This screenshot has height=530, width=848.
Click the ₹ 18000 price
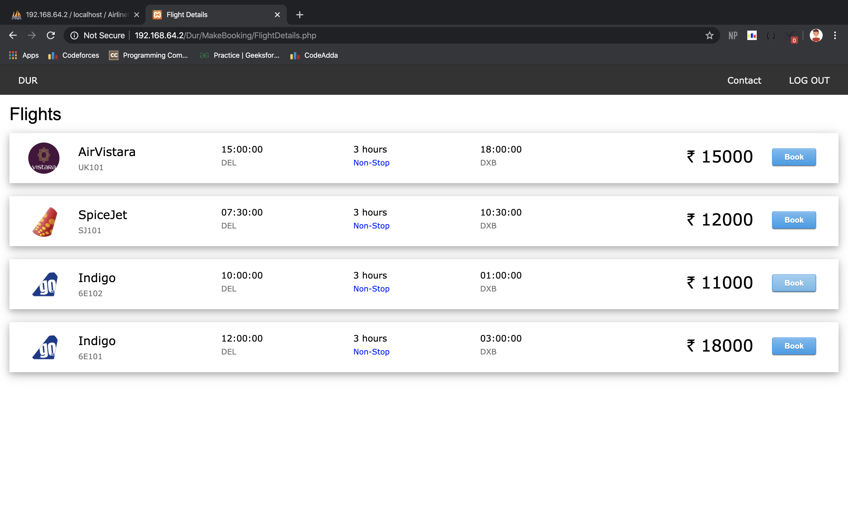[x=720, y=346]
